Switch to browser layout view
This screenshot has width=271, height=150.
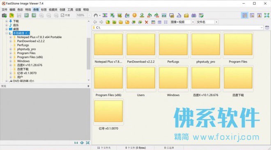click(245, 15)
